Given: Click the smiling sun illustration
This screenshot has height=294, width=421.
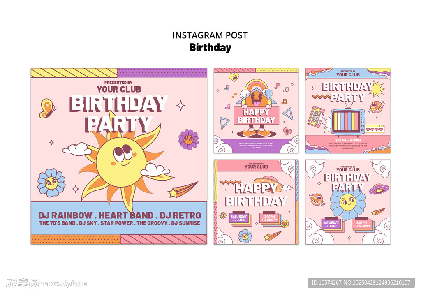Looking at the screenshot, I should (x=121, y=161).
